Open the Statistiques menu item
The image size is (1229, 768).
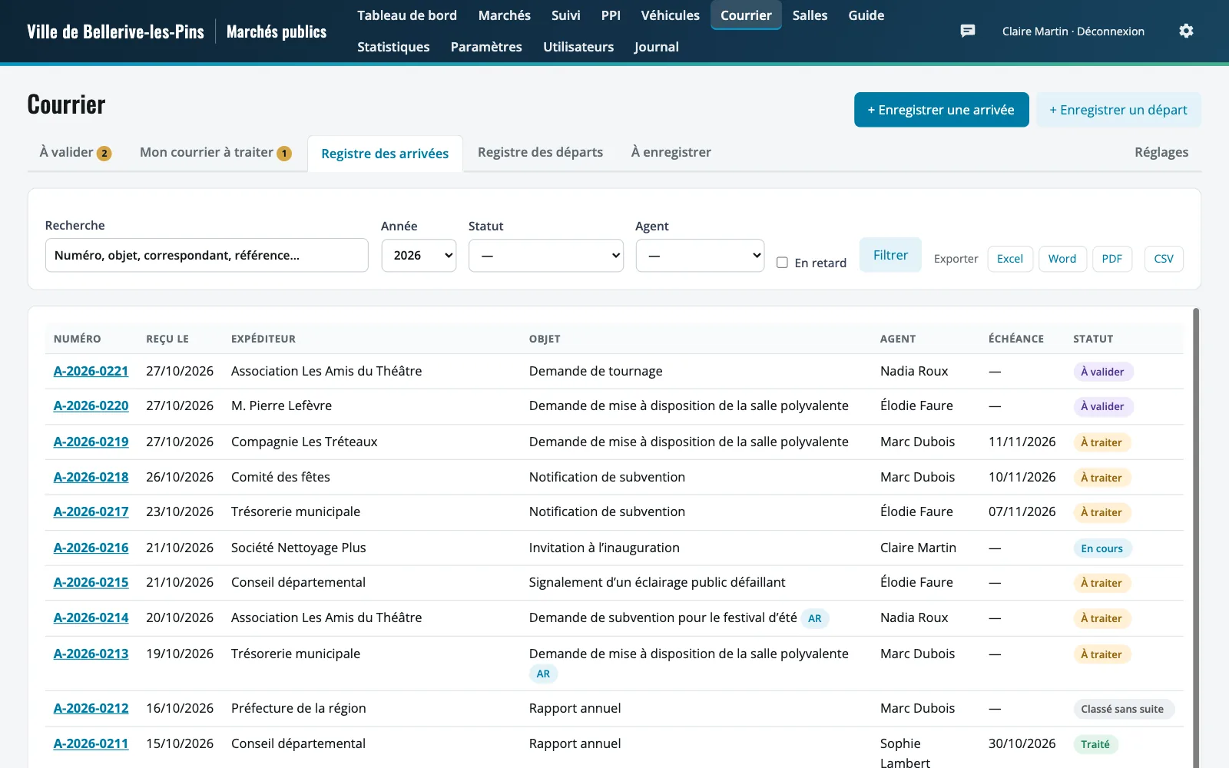pyautogui.click(x=393, y=47)
